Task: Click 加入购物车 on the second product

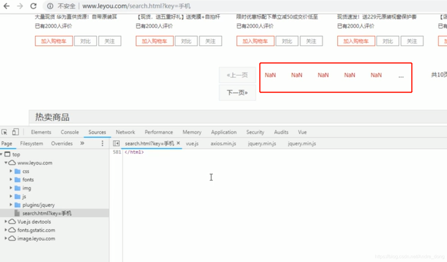Action: [155, 41]
